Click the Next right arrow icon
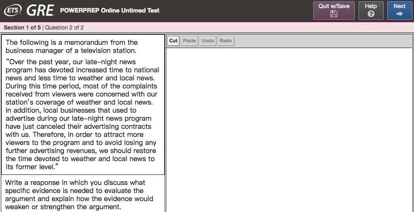The height and width of the screenshot is (212, 414). 399,14
